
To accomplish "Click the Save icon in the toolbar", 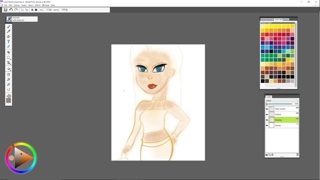I will [x=5, y=10].
